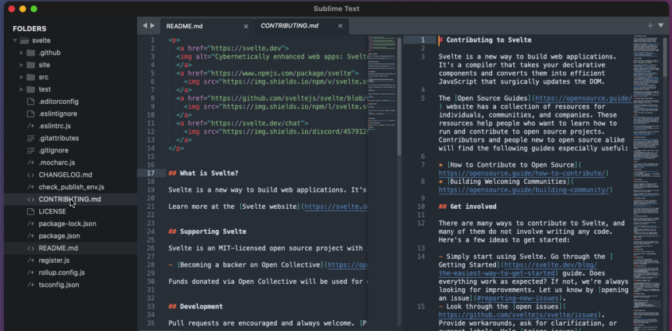Click the 'Contributing to Svelte' heading
This screenshot has height=331, width=672.
coord(485,40)
